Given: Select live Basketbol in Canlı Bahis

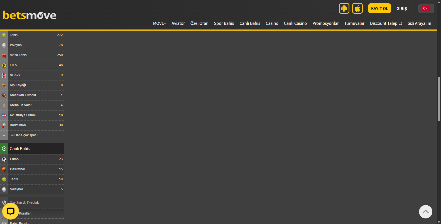Looking at the screenshot, I should pyautogui.click(x=18, y=169).
